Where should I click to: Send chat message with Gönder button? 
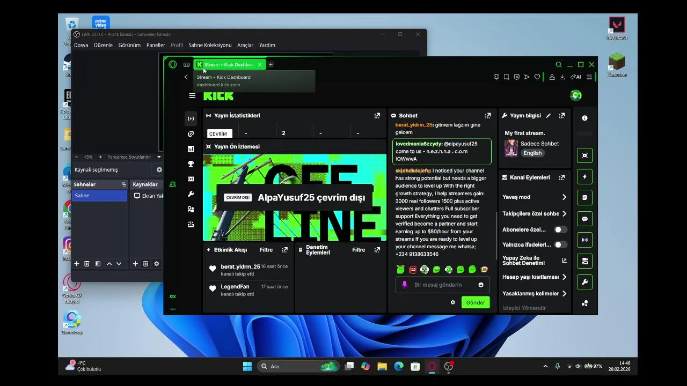coord(476,302)
